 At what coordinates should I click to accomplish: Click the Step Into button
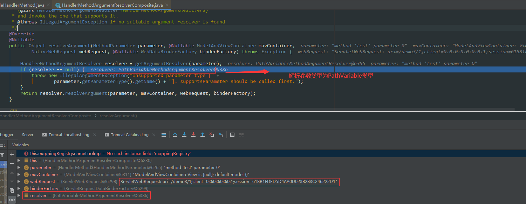click(x=184, y=135)
